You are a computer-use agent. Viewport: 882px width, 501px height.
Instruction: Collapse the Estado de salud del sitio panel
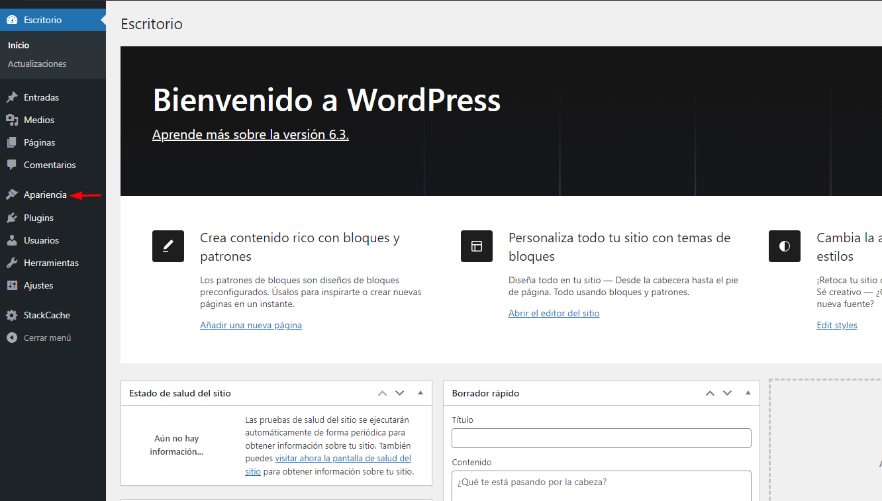[420, 393]
